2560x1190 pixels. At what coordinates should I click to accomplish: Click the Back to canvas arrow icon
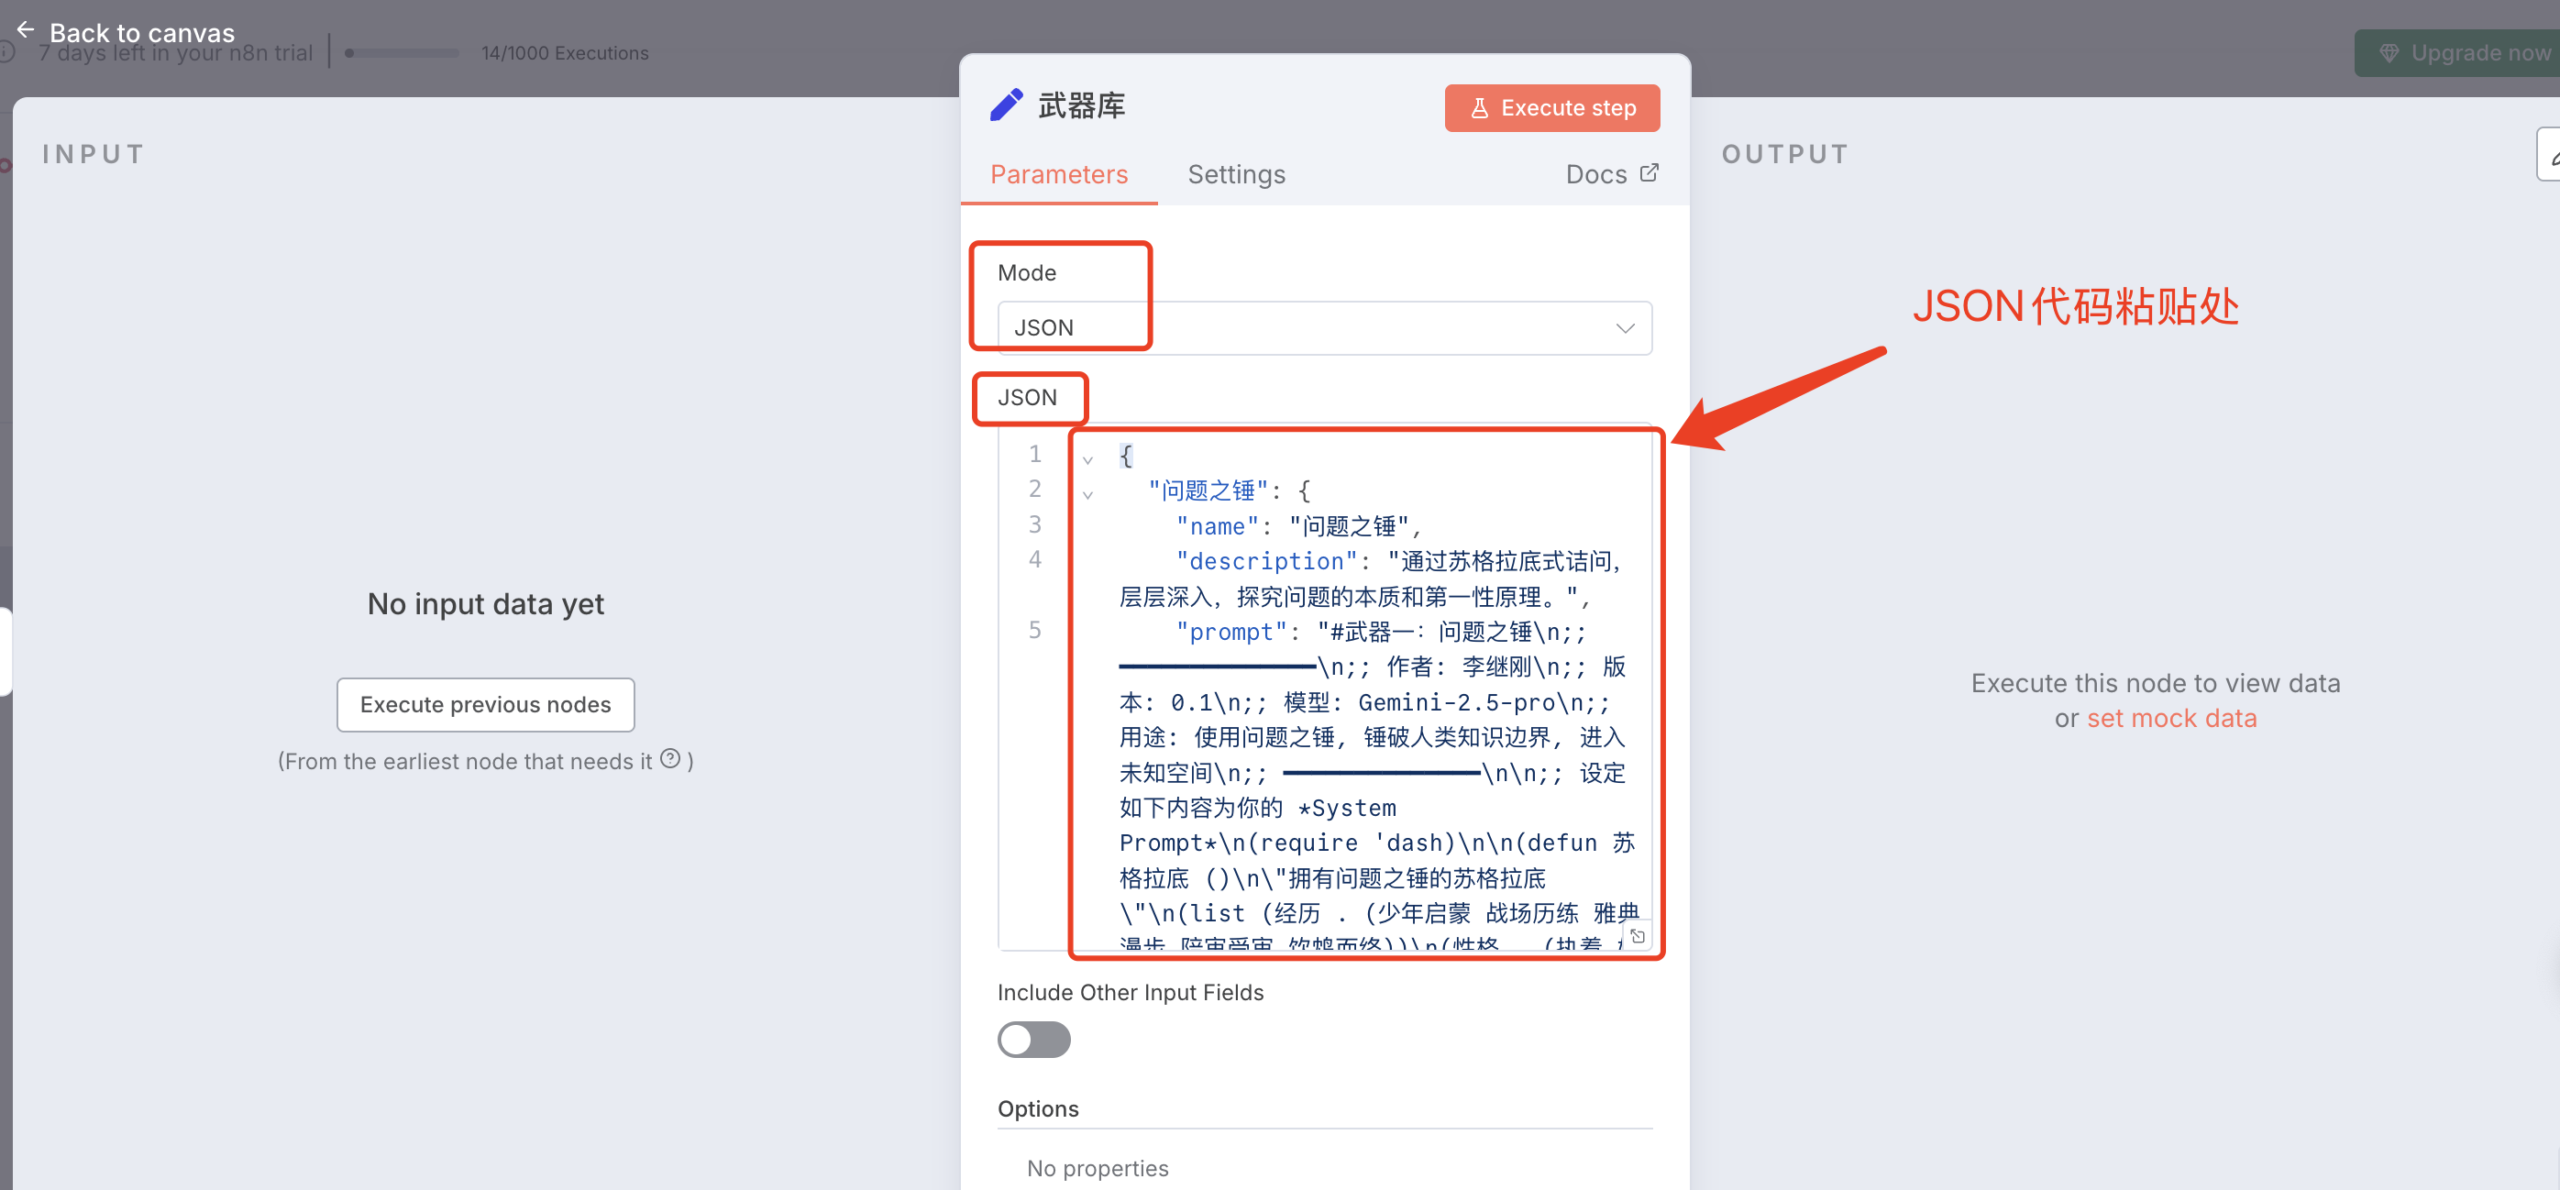(x=26, y=30)
